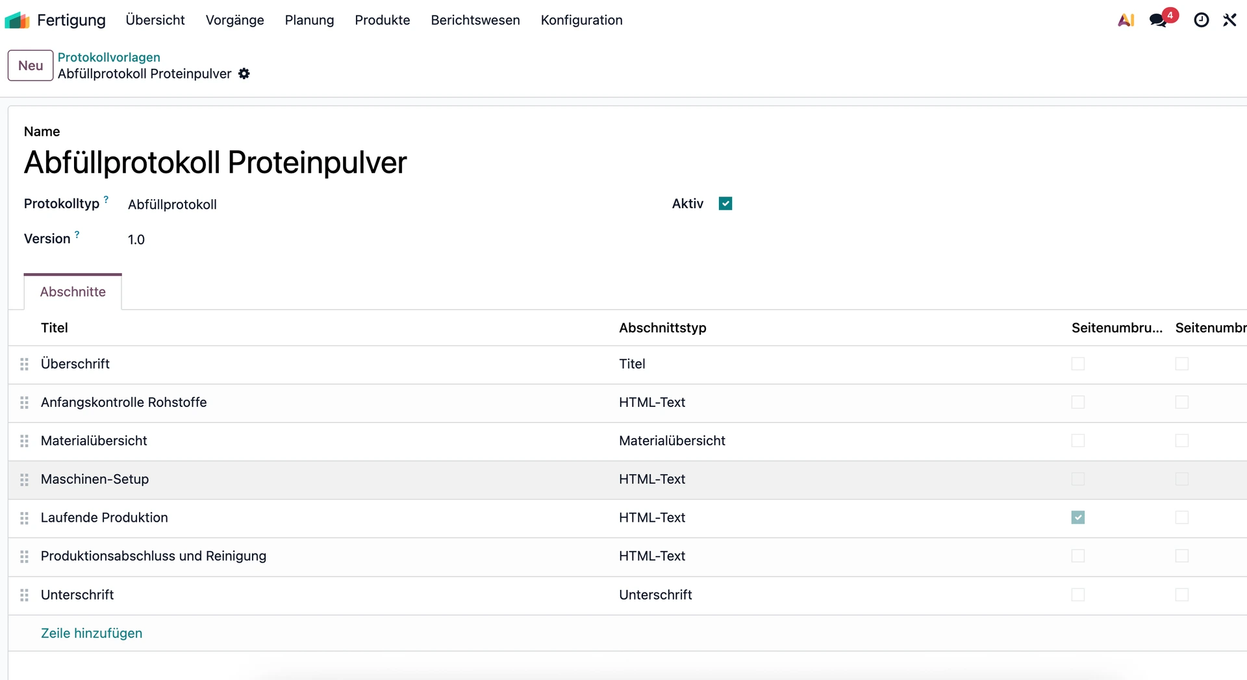Image resolution: width=1247 pixels, height=680 pixels.
Task: Click the Fertigung app logo icon
Action: tap(17, 20)
